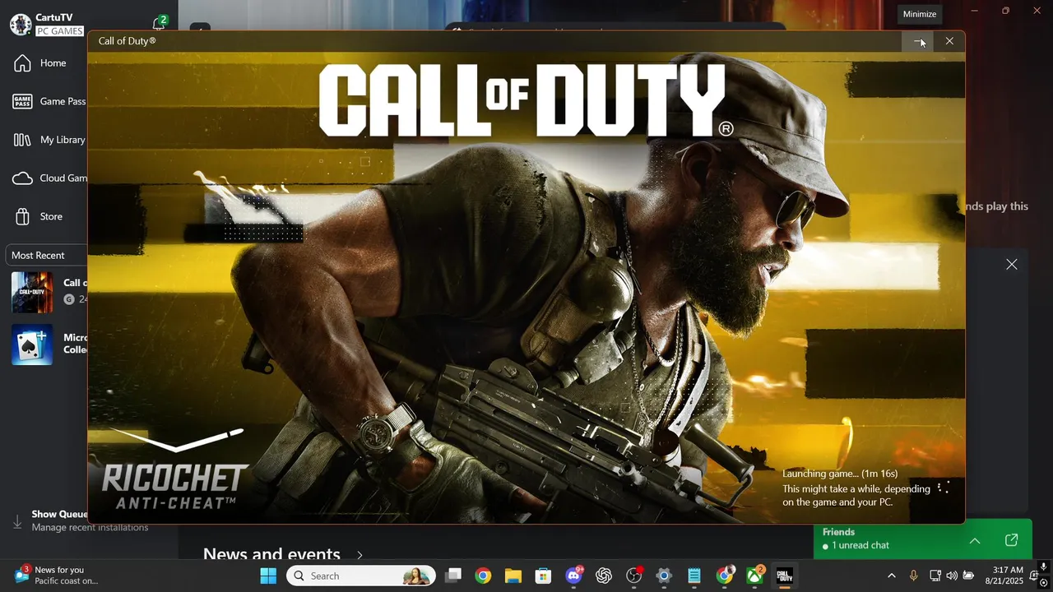Open My Library in Xbox sidebar
The width and height of the screenshot is (1053, 592).
[x=51, y=140]
